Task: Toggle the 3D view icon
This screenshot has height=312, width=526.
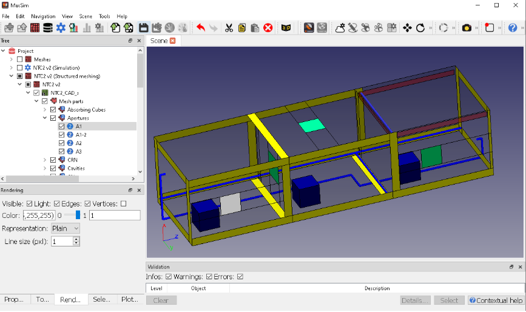Action: click(x=286, y=28)
